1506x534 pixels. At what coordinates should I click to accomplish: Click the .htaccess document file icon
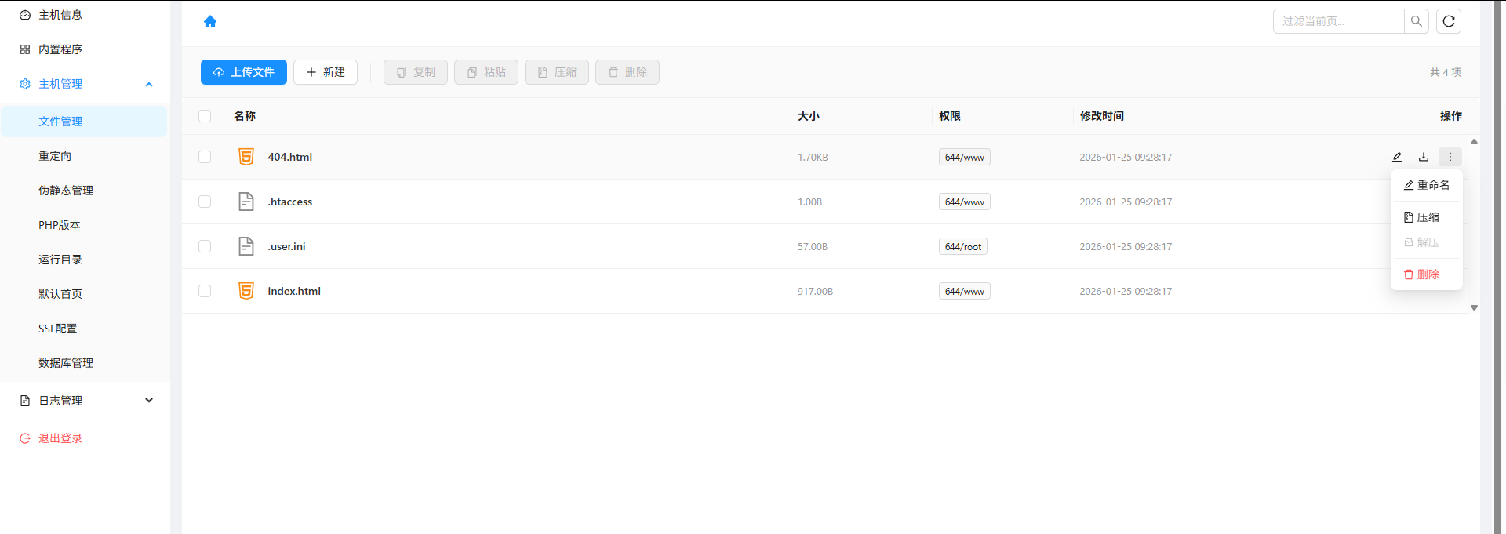pos(246,202)
